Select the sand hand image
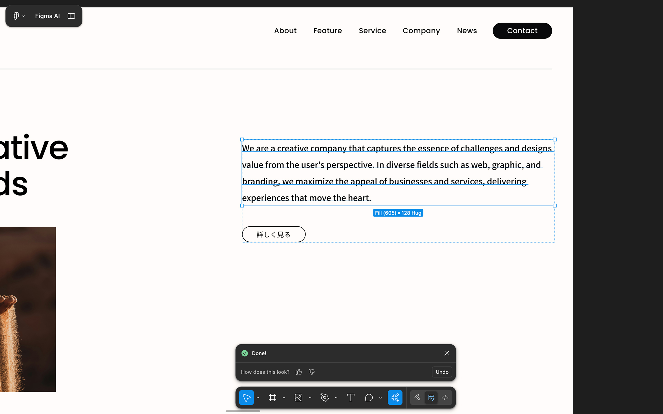The height and width of the screenshot is (414, 663). pos(28,309)
